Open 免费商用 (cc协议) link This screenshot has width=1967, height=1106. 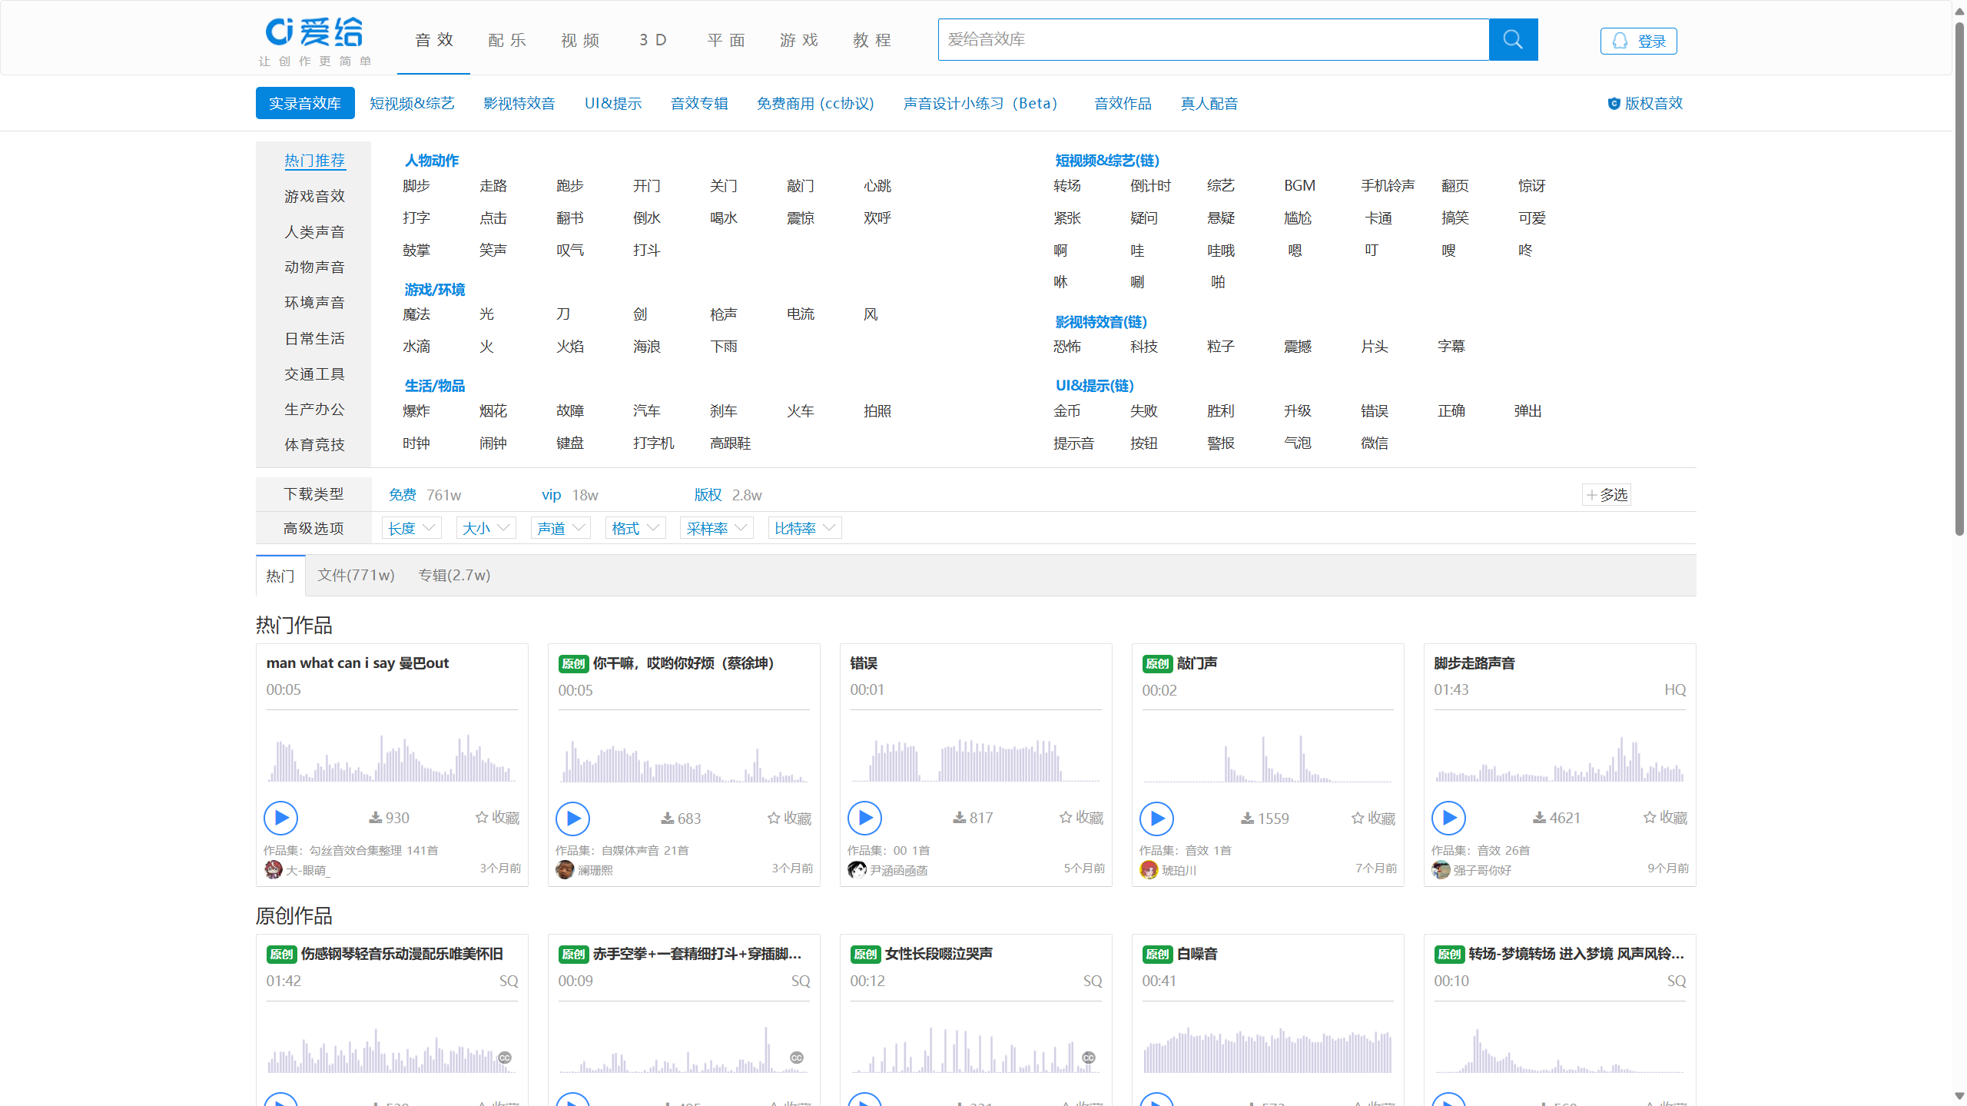click(814, 103)
